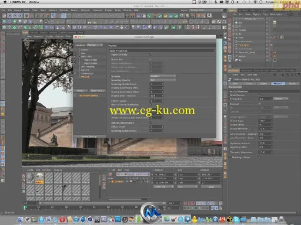301x225 pixels.
Task: Click the Attribute Manager back arrow
Action: (275, 75)
